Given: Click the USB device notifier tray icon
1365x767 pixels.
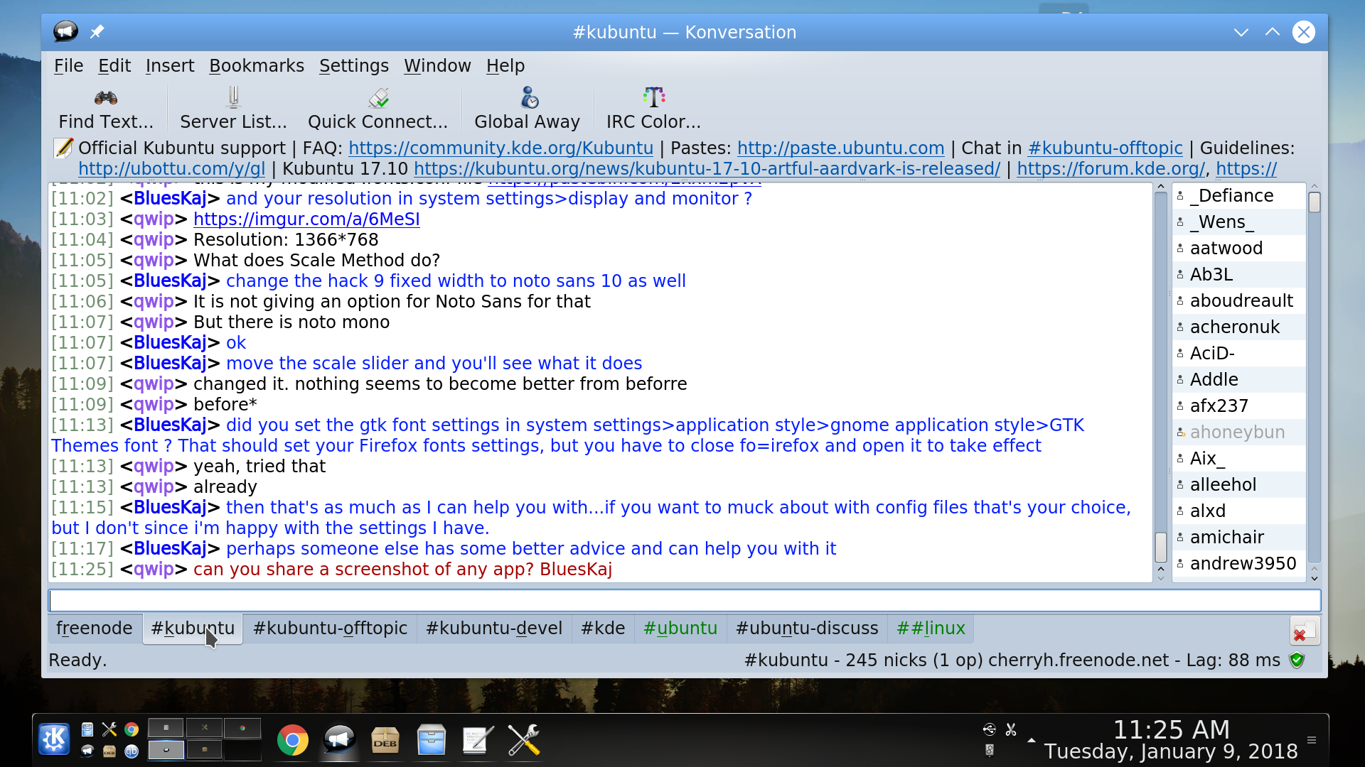Looking at the screenshot, I should point(990,729).
